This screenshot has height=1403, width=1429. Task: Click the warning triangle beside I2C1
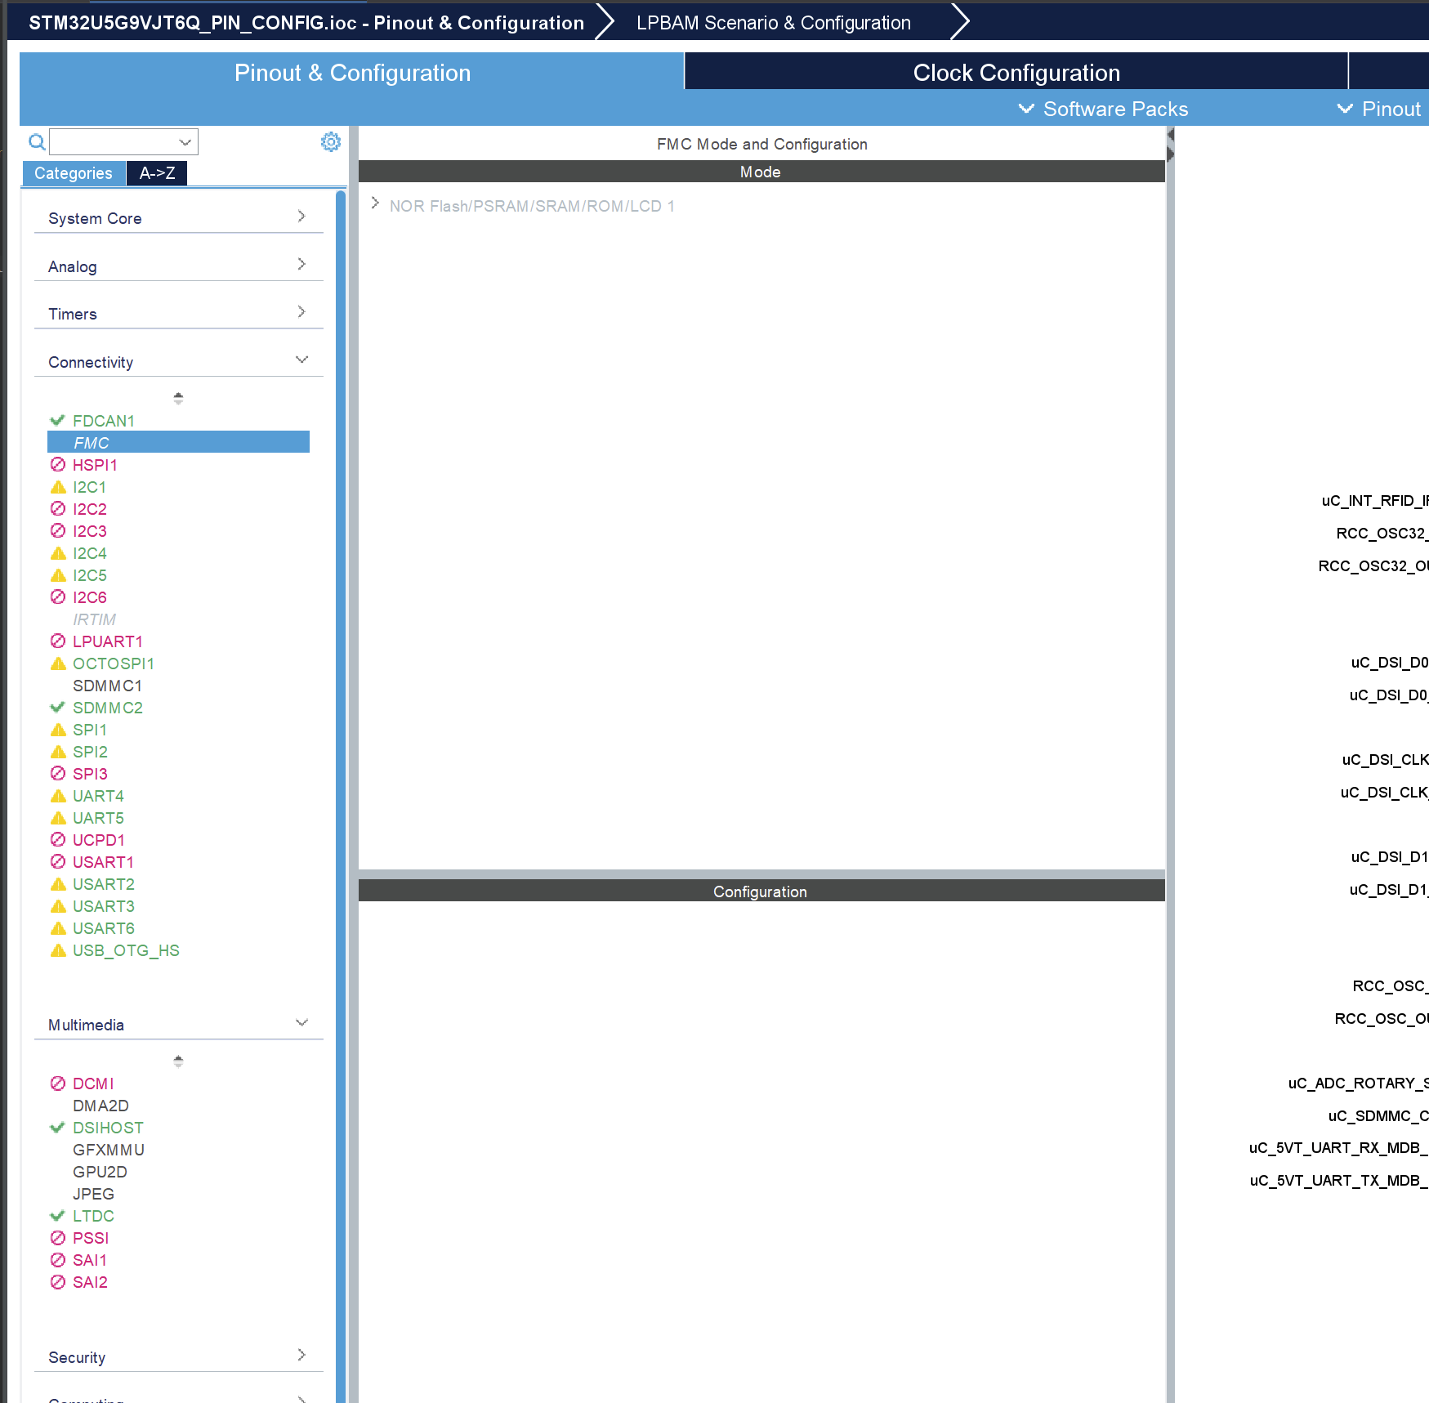[58, 486]
